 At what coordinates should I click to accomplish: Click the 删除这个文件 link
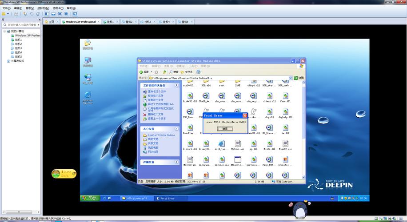[156, 115]
